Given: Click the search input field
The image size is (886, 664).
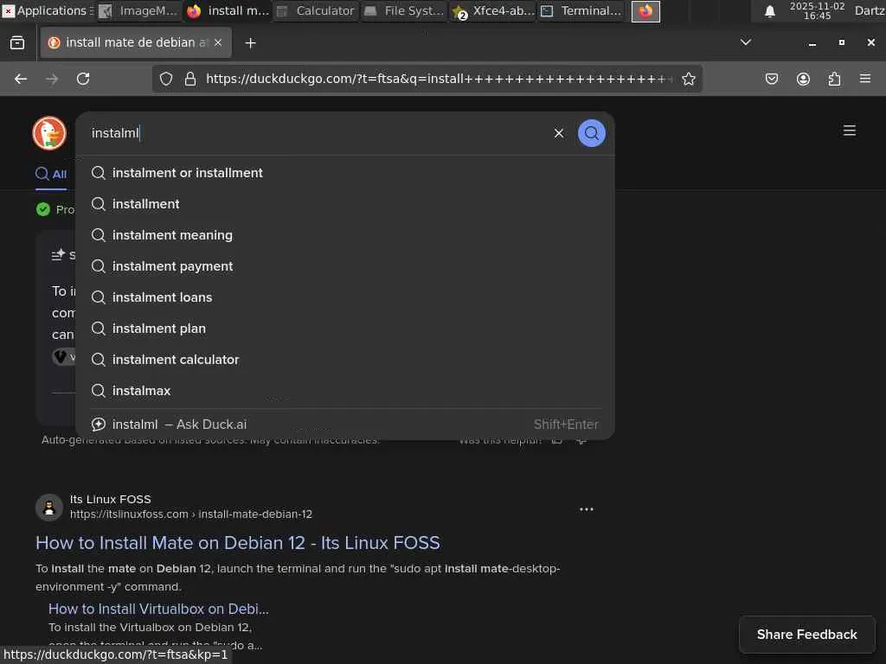Looking at the screenshot, I should click(x=317, y=133).
